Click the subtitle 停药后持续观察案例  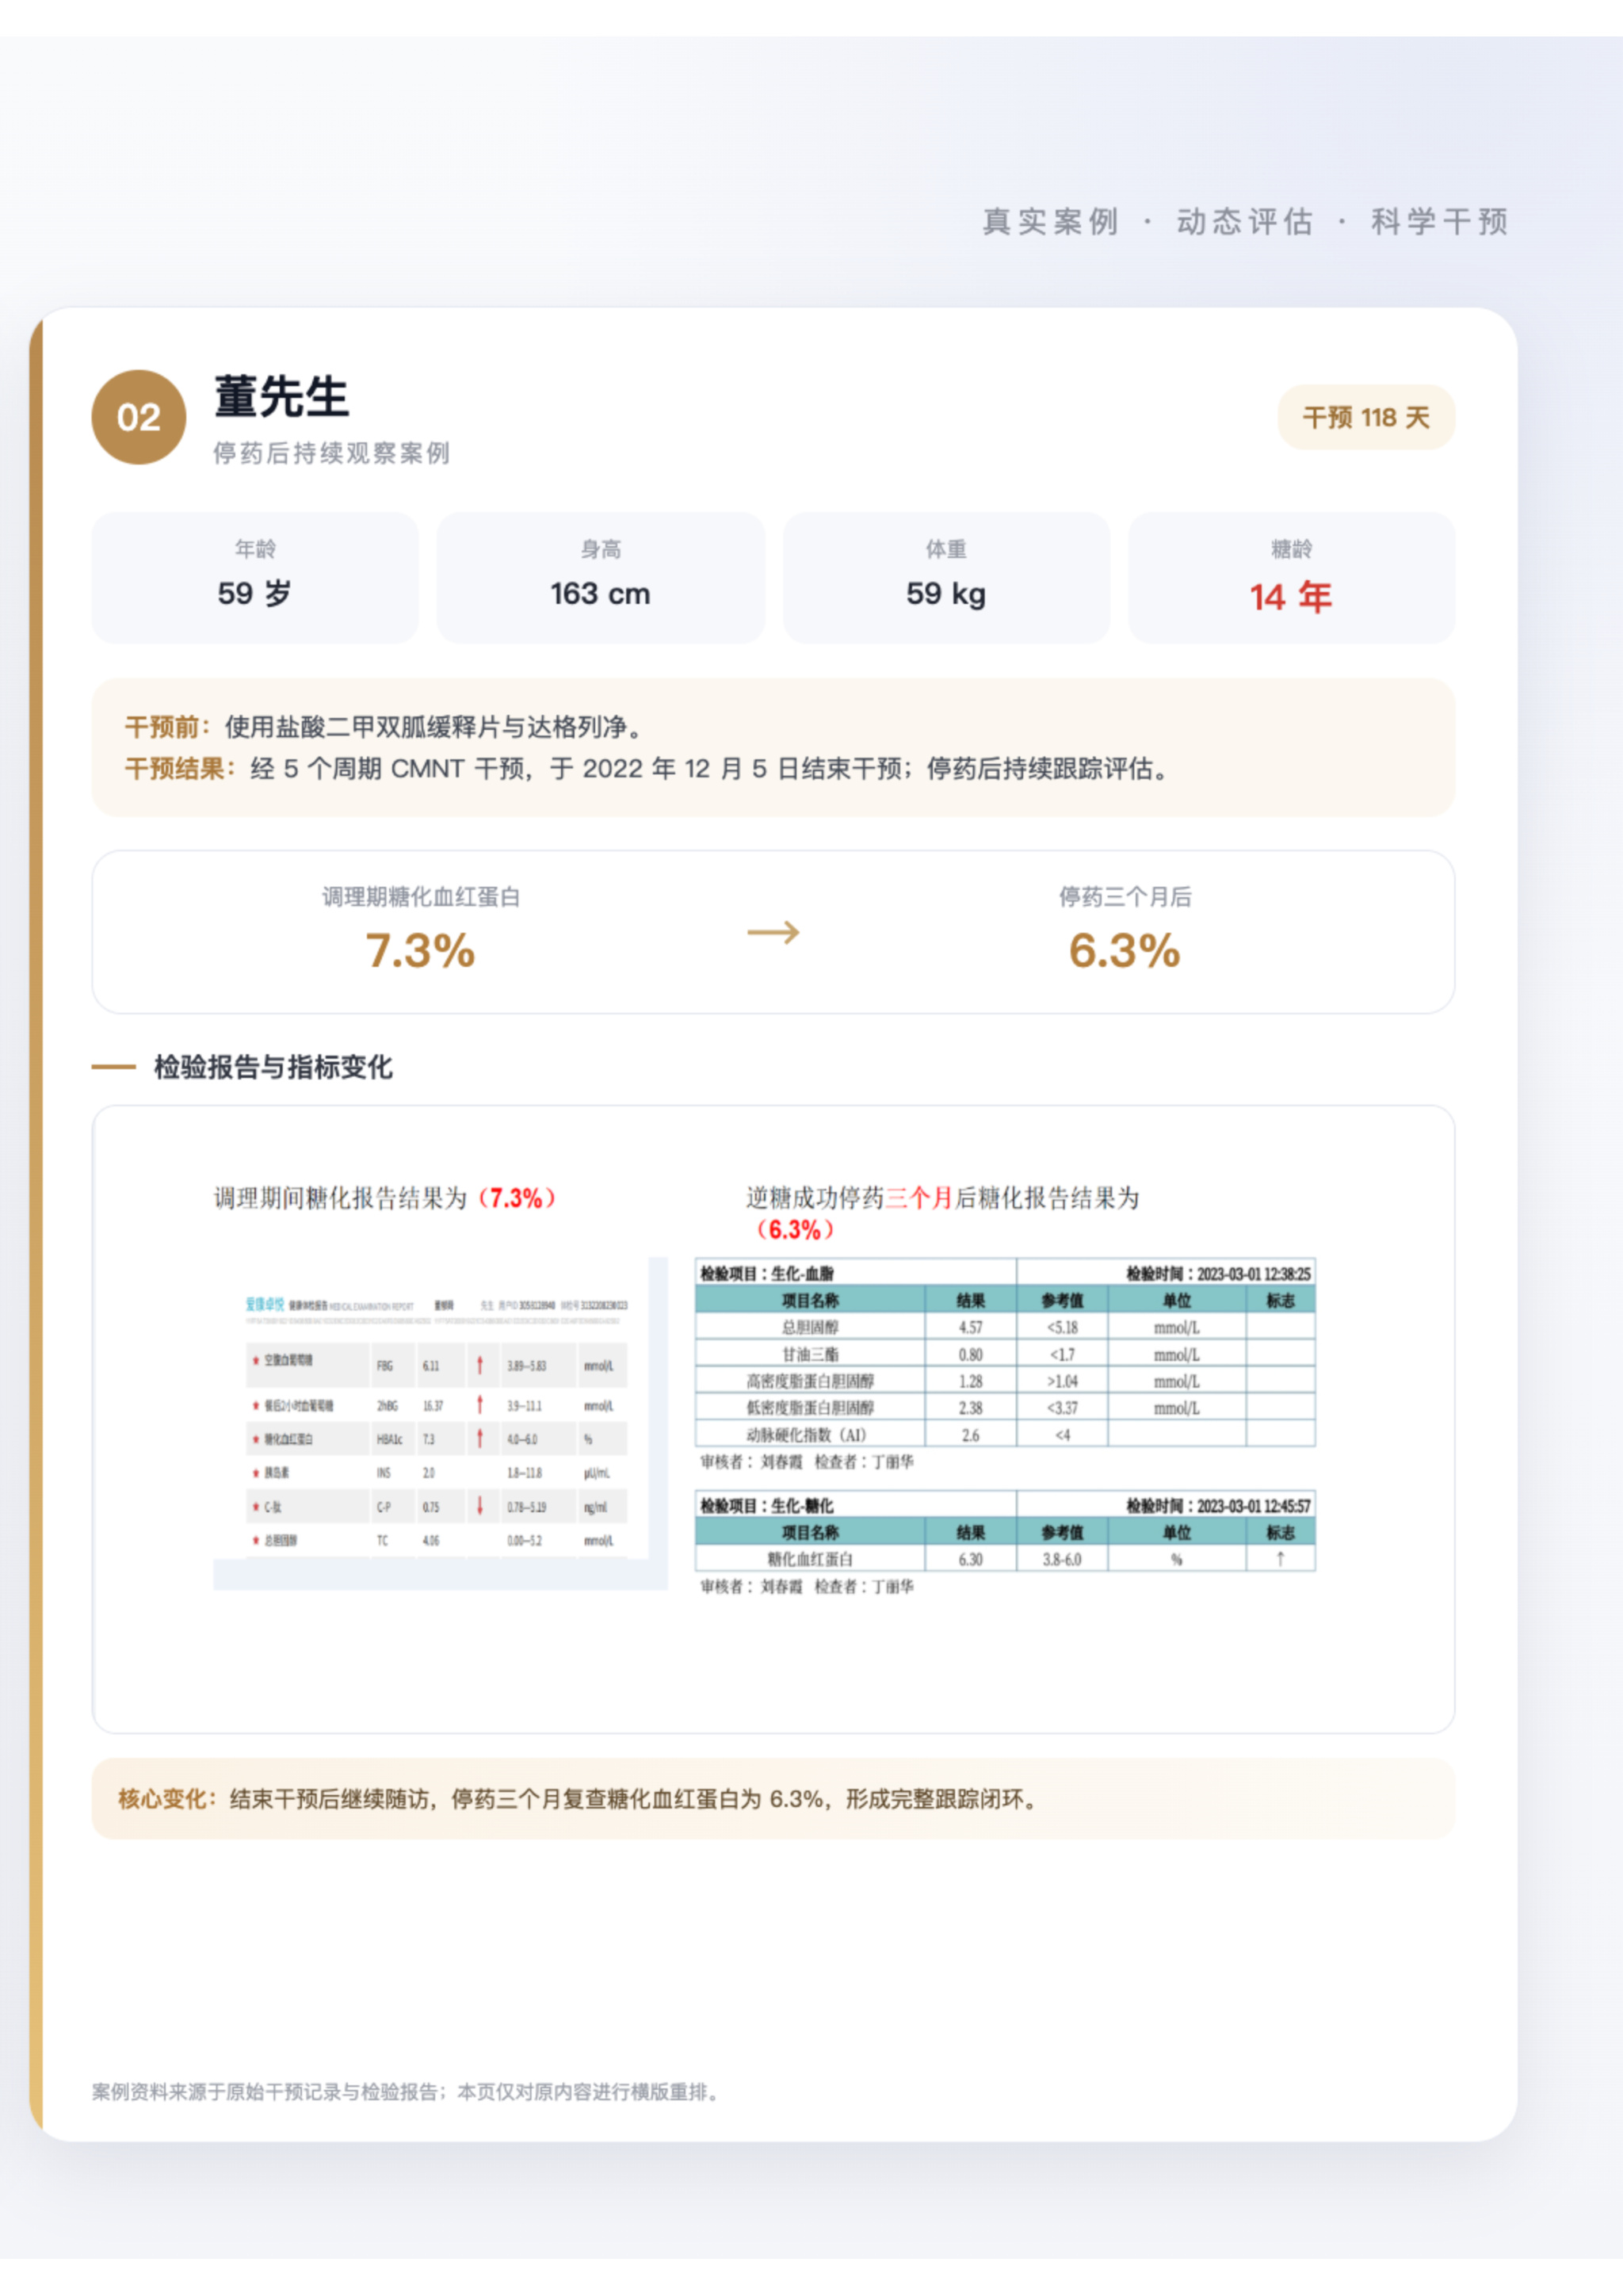pyautogui.click(x=331, y=453)
